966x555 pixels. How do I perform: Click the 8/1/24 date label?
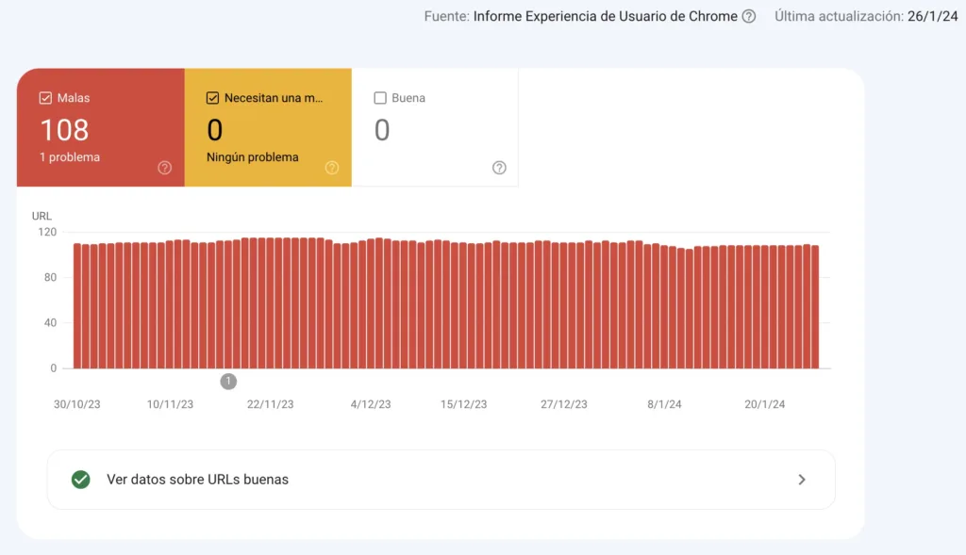pyautogui.click(x=665, y=404)
